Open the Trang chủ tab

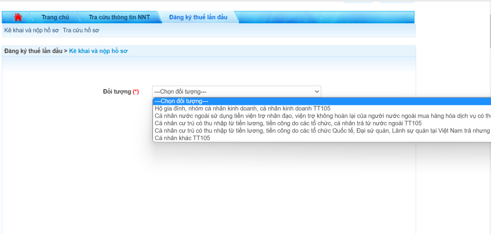(x=55, y=17)
